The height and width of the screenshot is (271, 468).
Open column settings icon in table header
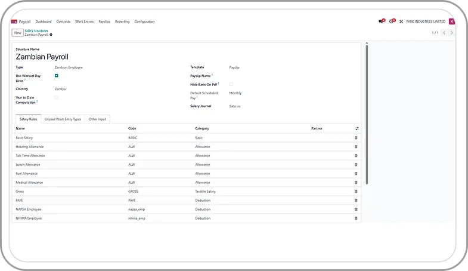click(x=357, y=128)
